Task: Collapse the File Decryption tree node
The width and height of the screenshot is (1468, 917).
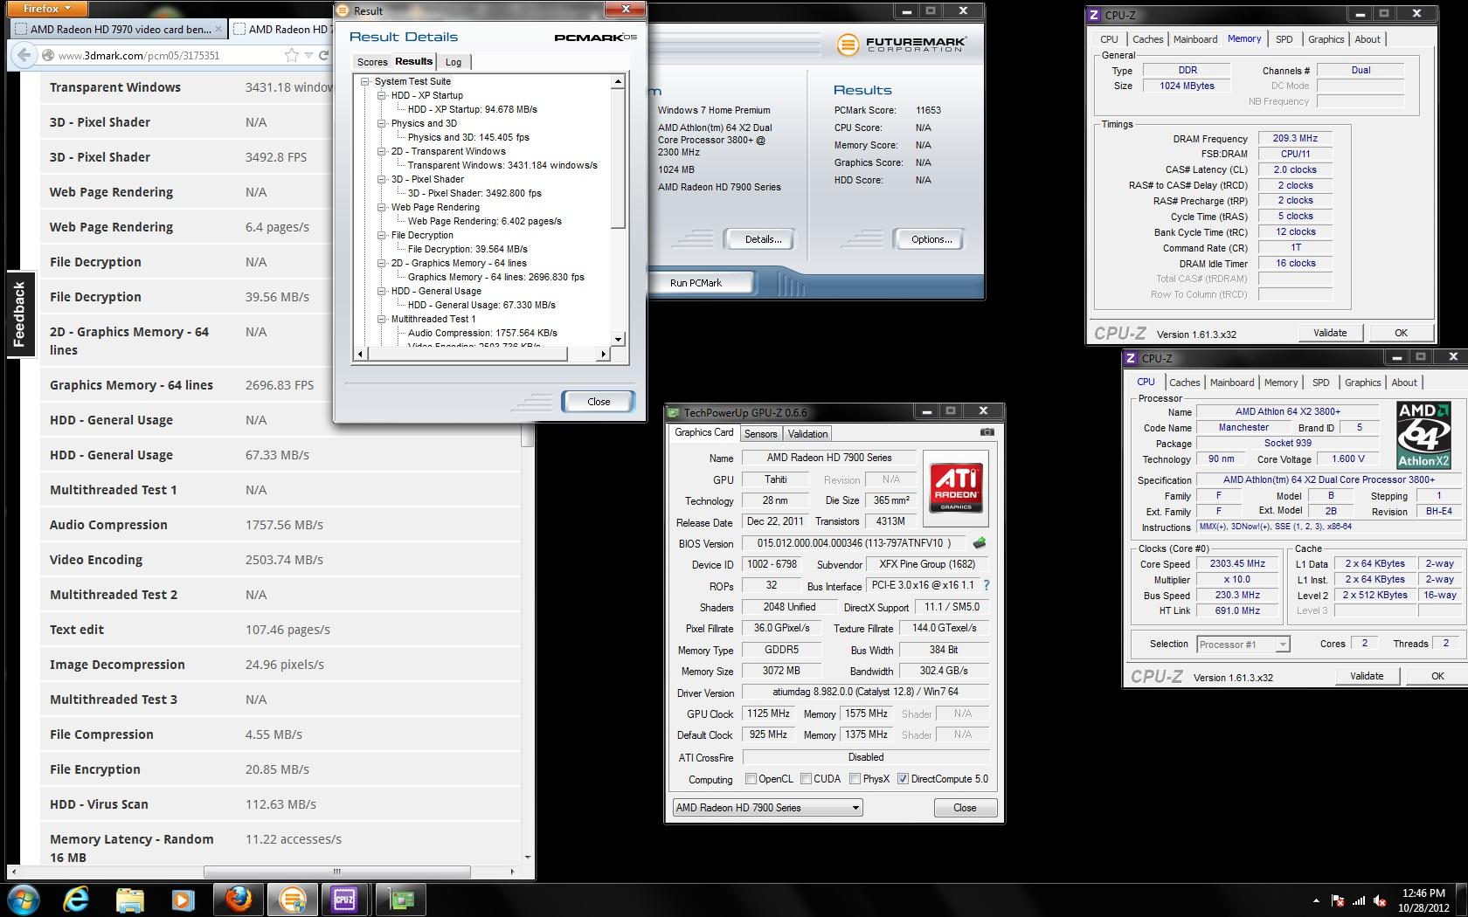Action: [x=382, y=235]
